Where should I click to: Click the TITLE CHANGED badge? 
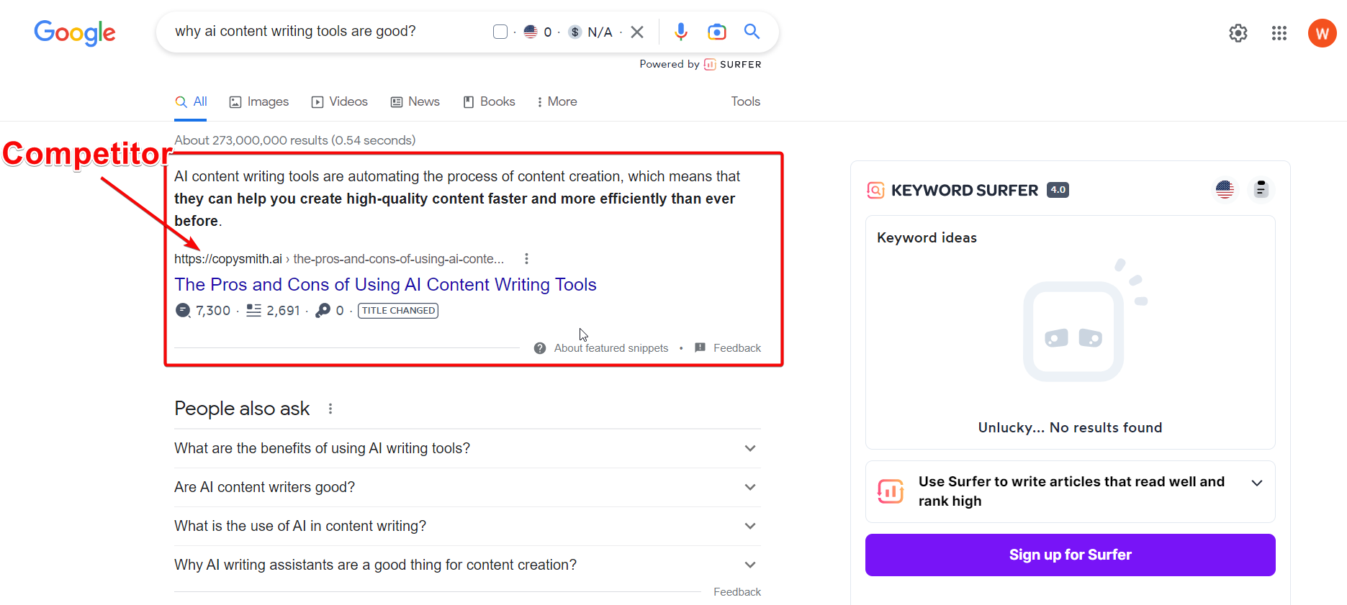point(398,311)
